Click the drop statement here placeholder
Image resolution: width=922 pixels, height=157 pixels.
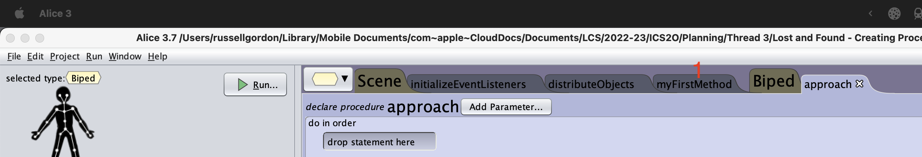pos(379,142)
